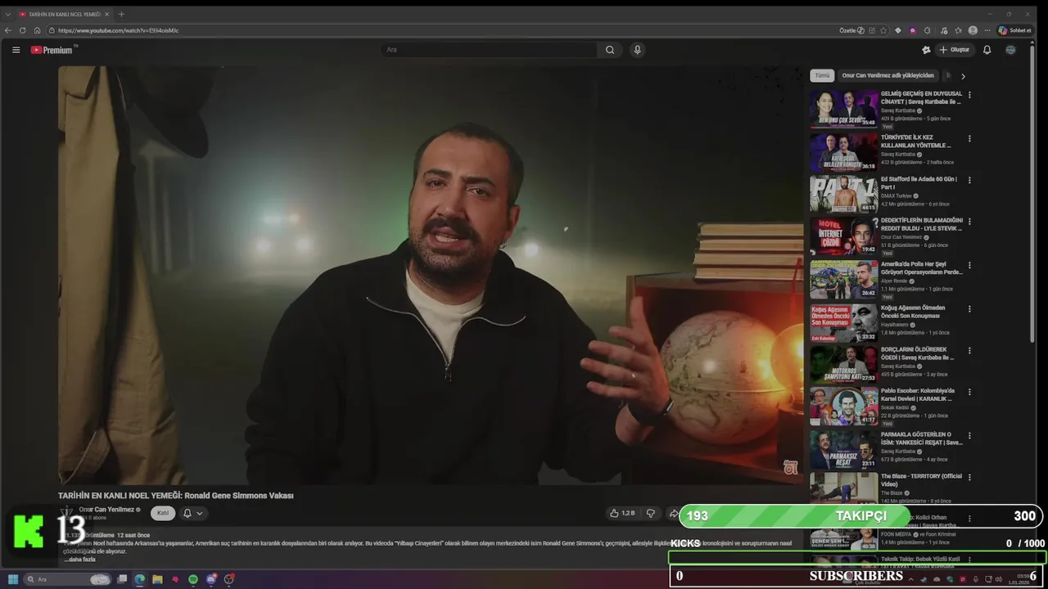
Task: Open Onur Can Yenilmez channel name
Action: (x=106, y=510)
